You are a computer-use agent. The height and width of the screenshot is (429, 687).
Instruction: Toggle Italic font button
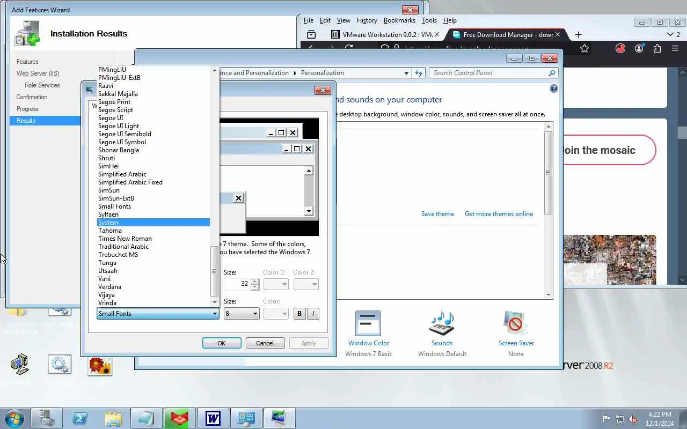[x=313, y=314]
